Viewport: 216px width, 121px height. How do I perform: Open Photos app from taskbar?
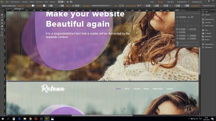52,119
